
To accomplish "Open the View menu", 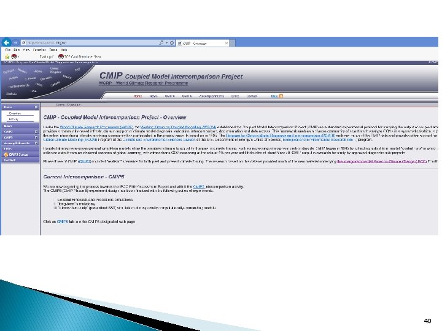I will (26, 50).
